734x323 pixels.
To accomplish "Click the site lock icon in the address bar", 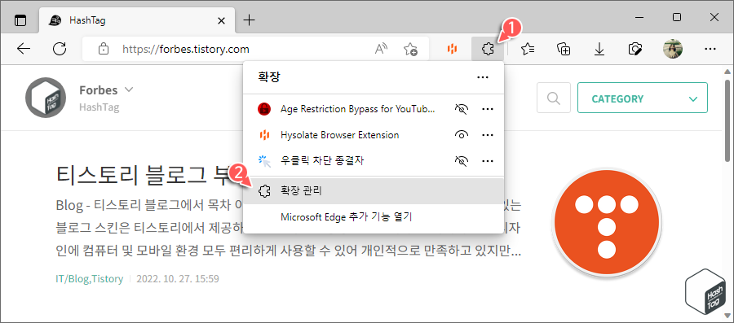I will 104,49.
